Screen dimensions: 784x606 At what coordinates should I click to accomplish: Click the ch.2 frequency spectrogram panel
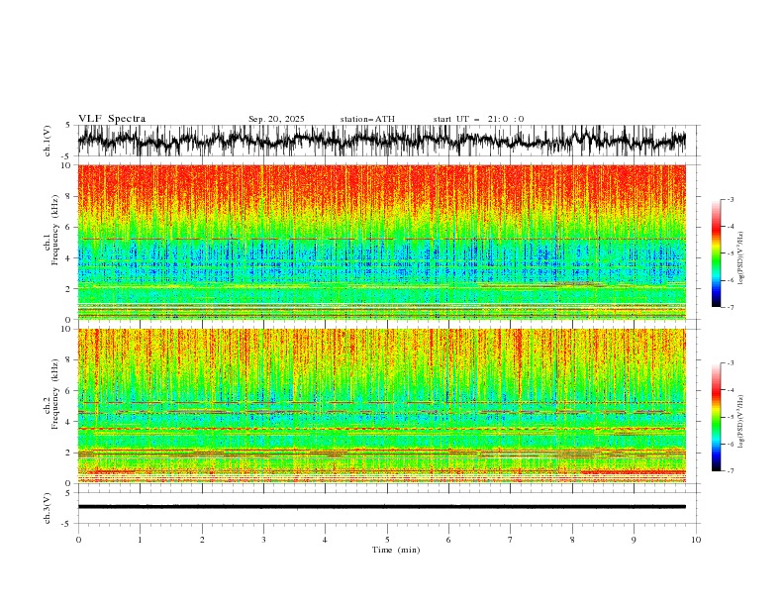(x=382, y=406)
